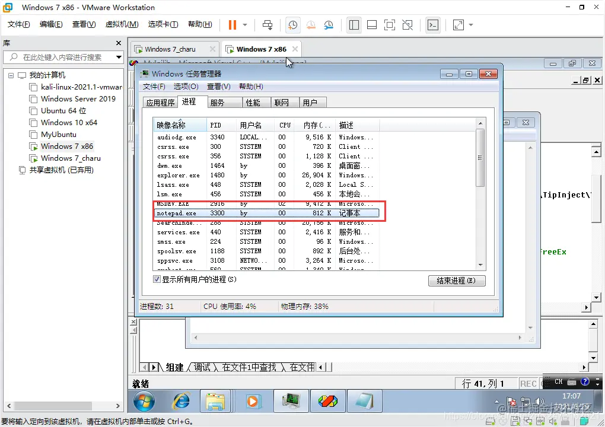Pause the virtual machine with the pause icon

[233, 25]
